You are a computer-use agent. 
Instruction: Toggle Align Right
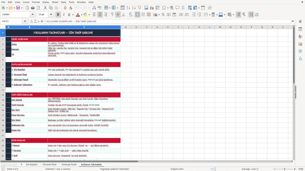105,15
